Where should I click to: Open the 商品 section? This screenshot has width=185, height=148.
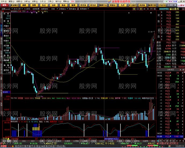pos(64,5)
